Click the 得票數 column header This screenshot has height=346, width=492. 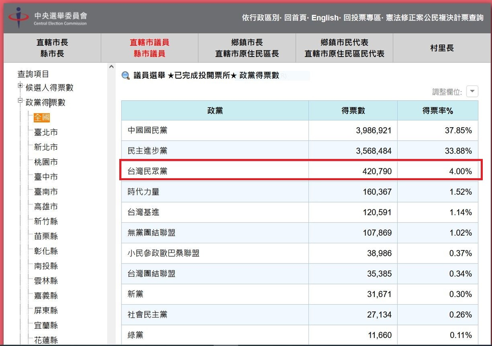(x=353, y=110)
